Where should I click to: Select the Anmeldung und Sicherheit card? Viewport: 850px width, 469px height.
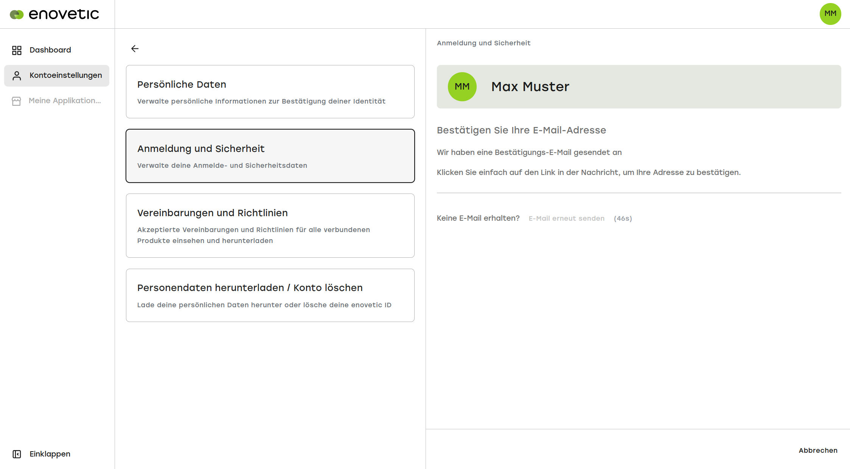tap(270, 156)
